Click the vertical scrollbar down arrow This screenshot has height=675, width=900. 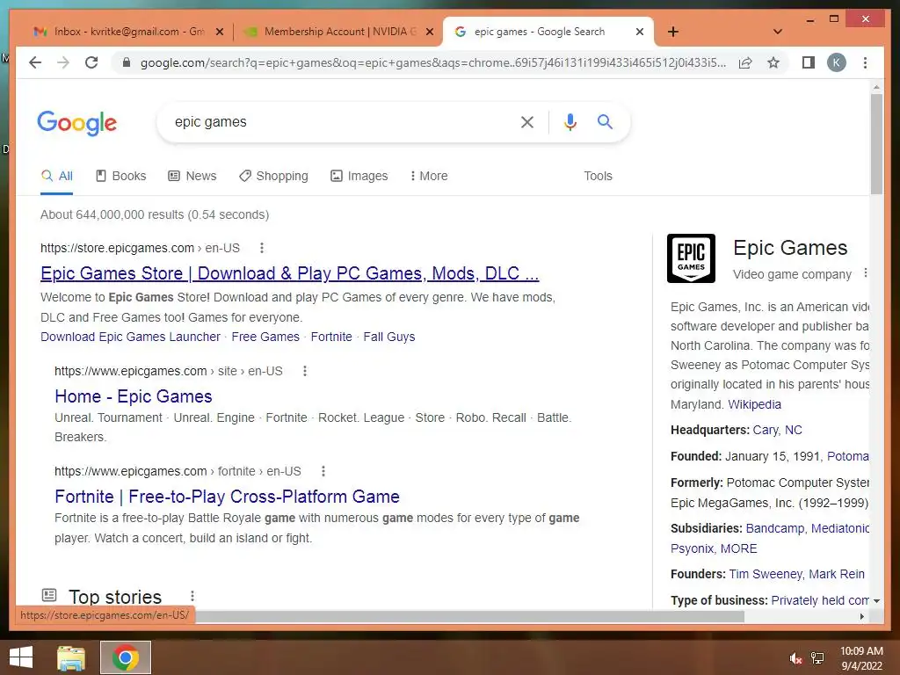click(x=876, y=601)
